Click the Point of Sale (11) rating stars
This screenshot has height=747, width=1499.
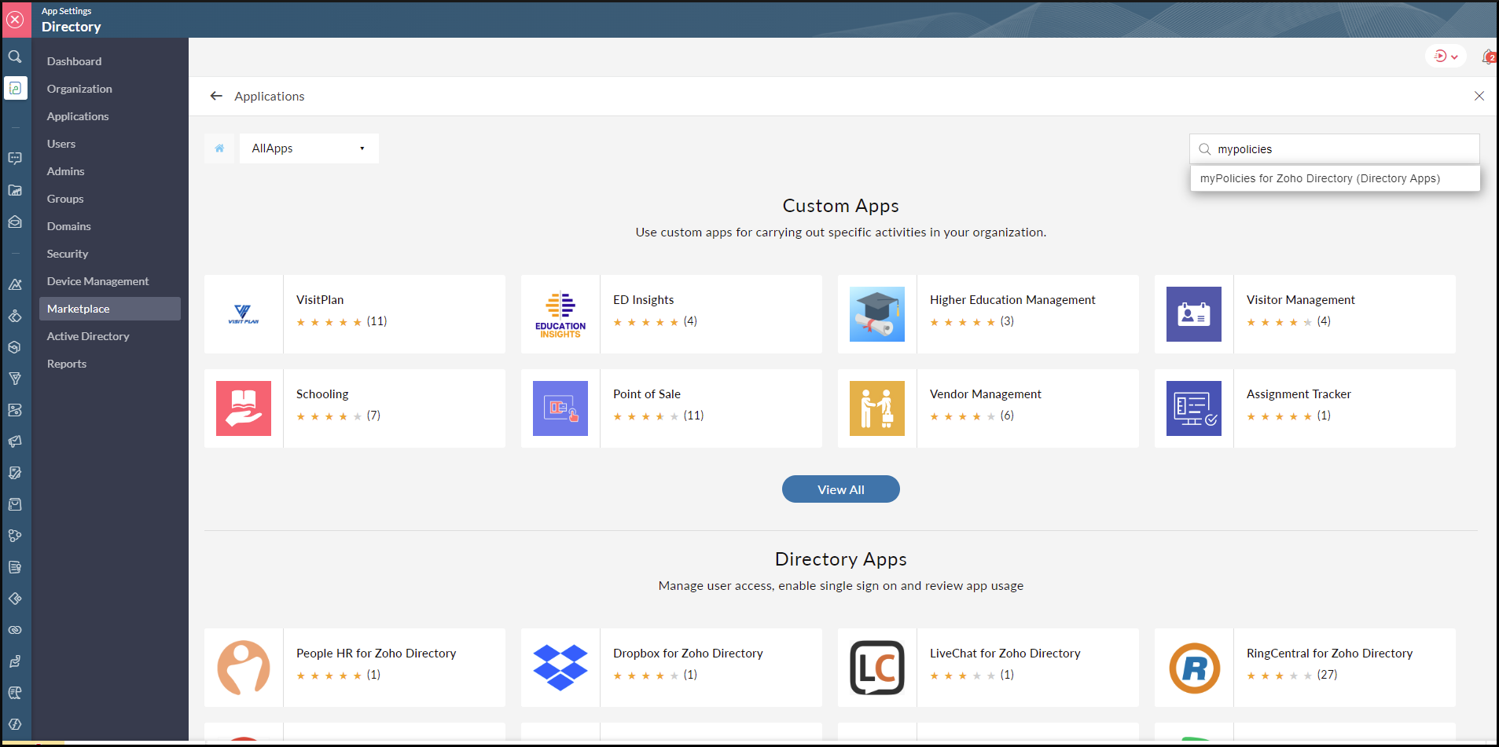[646, 416]
